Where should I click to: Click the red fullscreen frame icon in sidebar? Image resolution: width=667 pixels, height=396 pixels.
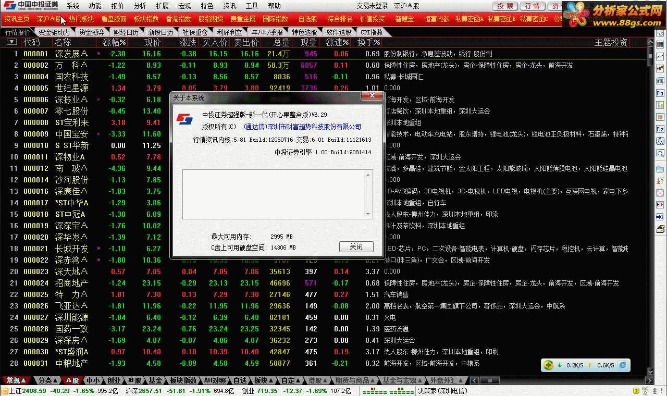pos(660,192)
